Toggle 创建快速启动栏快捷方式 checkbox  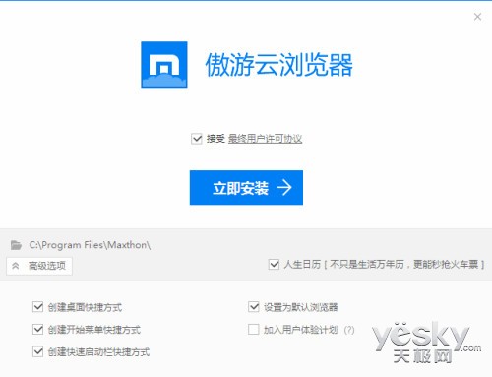[x=38, y=351]
